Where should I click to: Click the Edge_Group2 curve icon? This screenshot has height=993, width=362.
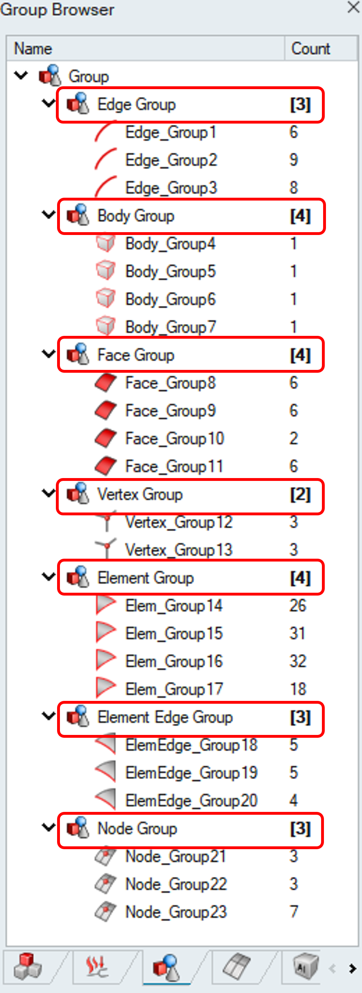tap(106, 160)
